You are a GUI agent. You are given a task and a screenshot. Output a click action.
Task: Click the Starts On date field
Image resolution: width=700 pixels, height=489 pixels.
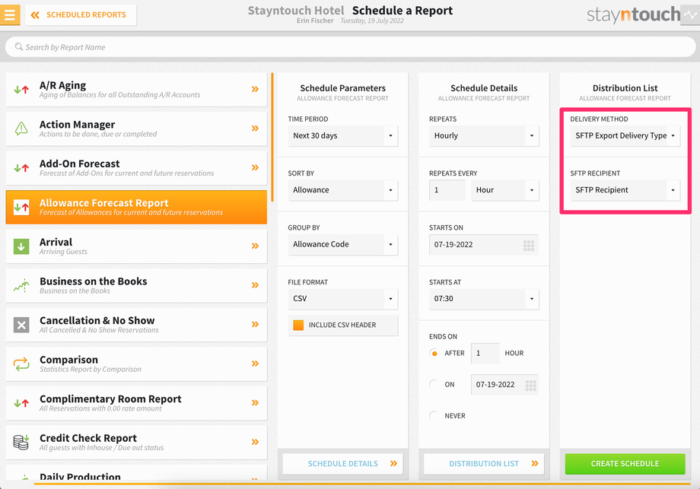484,245
